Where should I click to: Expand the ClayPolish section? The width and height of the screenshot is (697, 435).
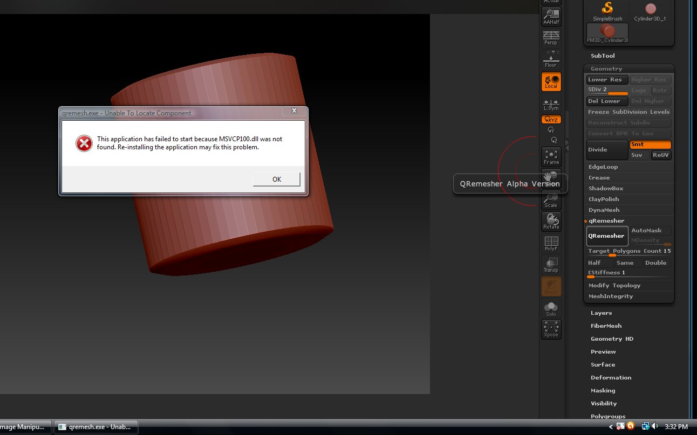(604, 199)
